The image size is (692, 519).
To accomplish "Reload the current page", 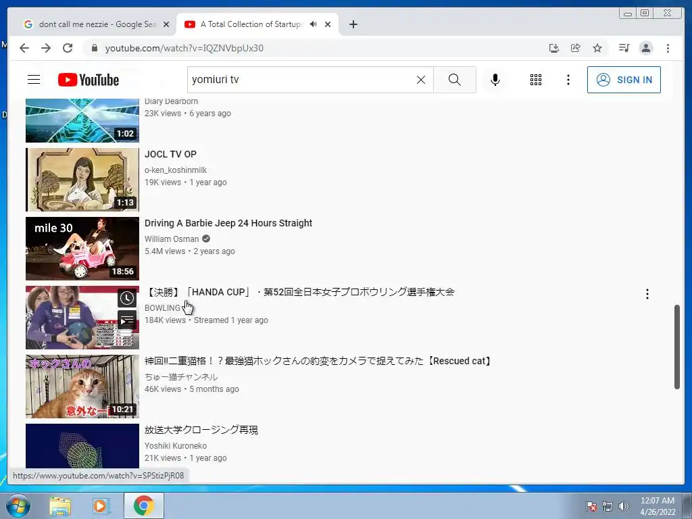I will point(68,48).
